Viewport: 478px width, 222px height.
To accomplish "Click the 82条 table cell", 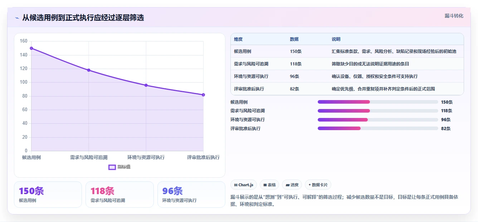I will (x=294, y=89).
